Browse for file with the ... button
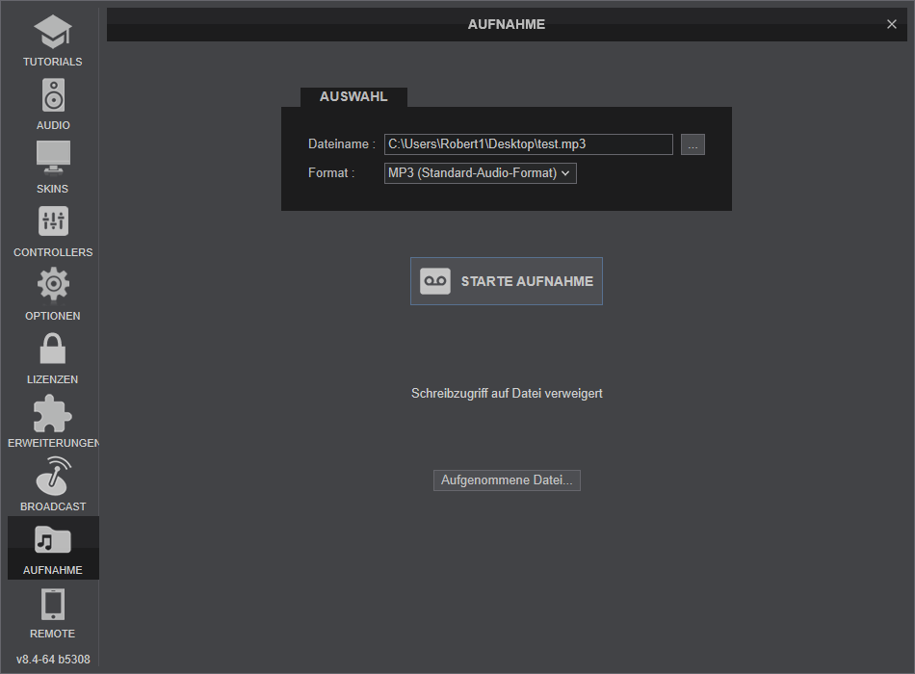Viewport: 915px width, 674px height. (693, 144)
